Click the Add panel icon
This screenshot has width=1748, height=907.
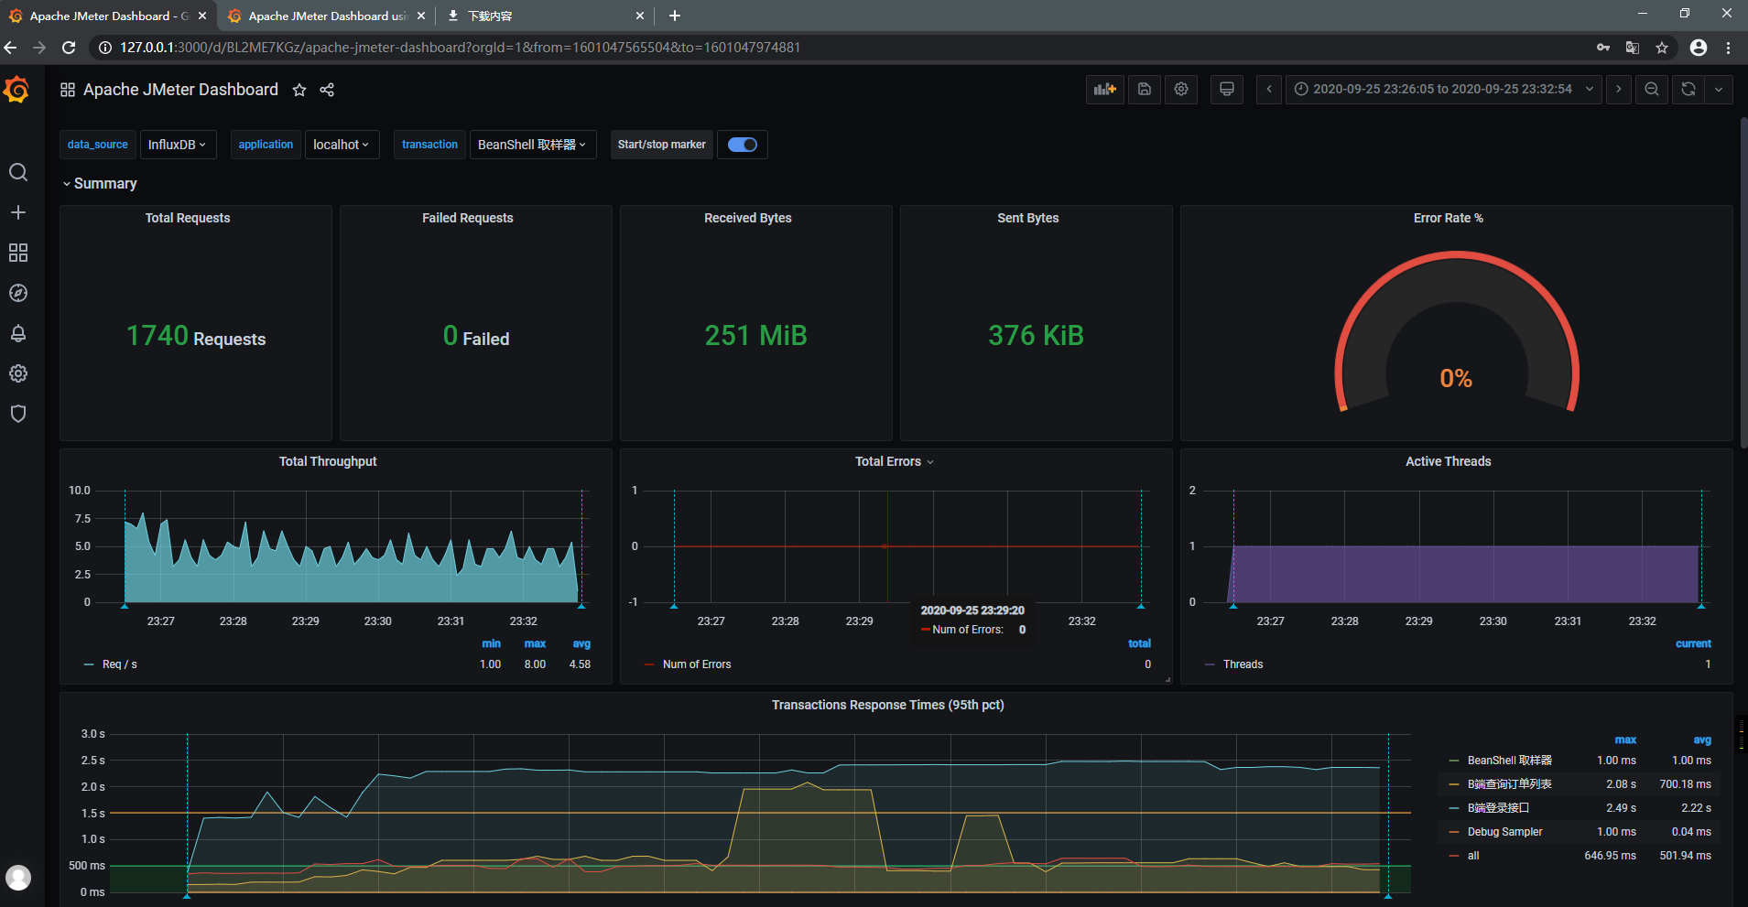coord(1105,89)
